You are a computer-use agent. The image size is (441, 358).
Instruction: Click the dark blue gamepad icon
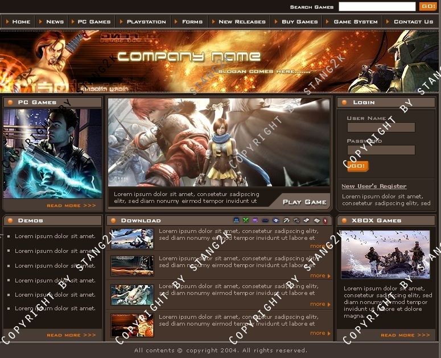265,220
